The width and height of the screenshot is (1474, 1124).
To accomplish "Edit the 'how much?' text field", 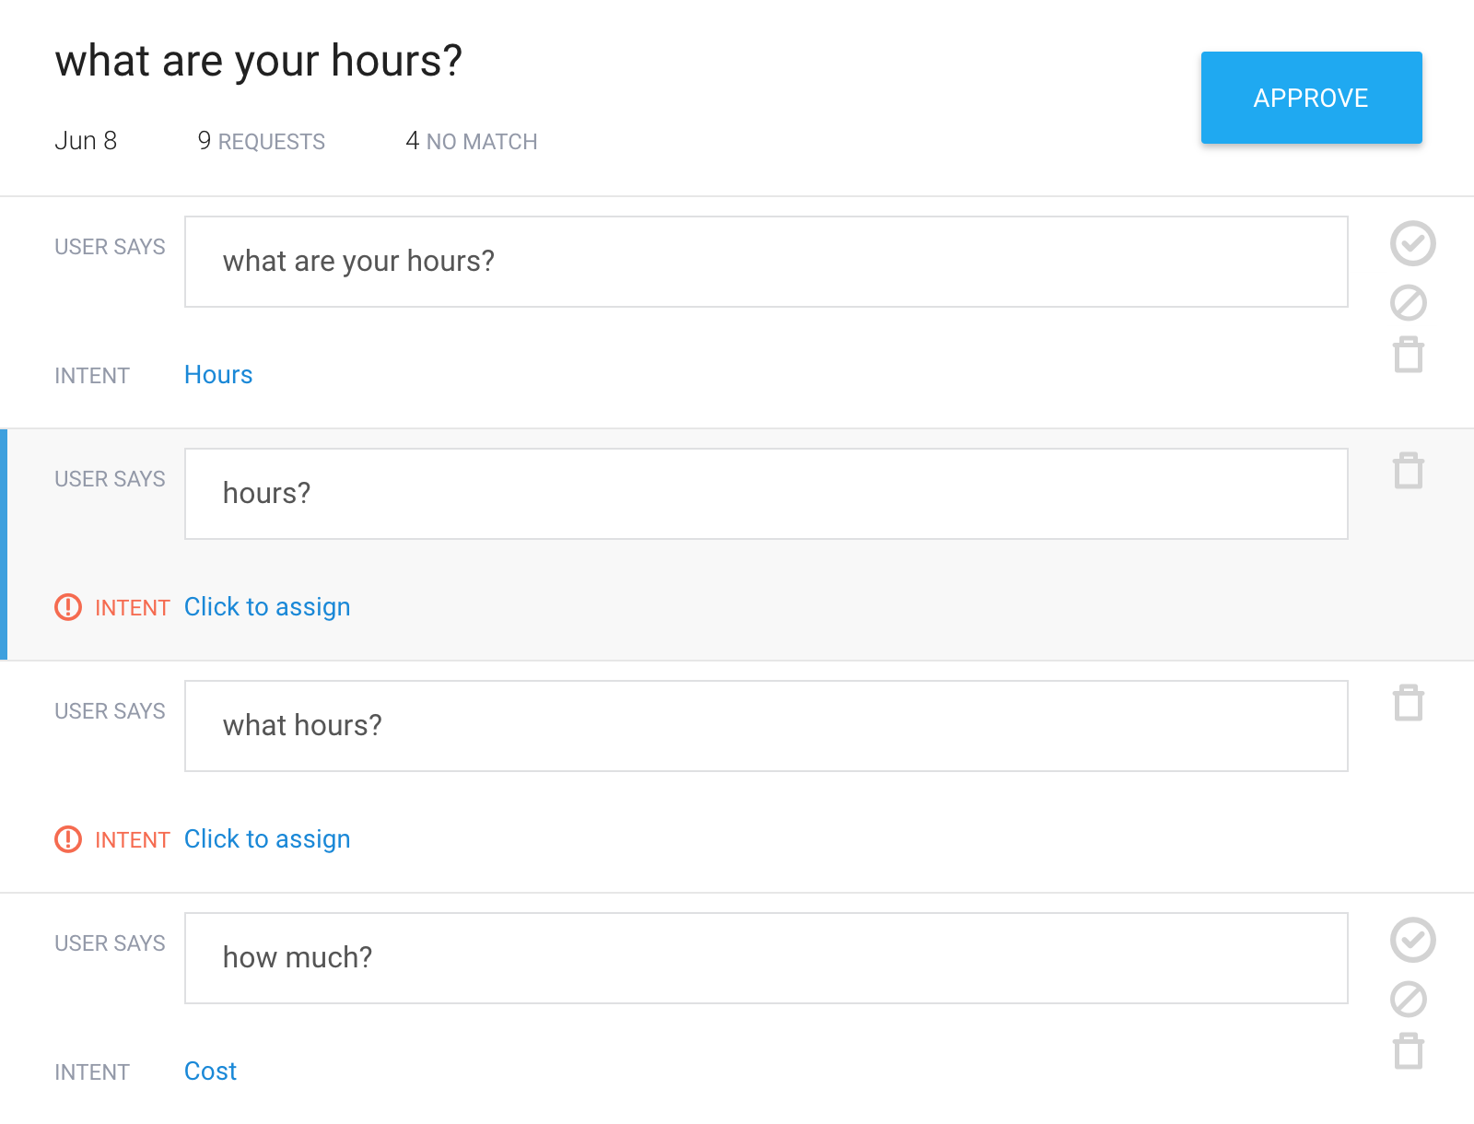I will pos(766,958).
